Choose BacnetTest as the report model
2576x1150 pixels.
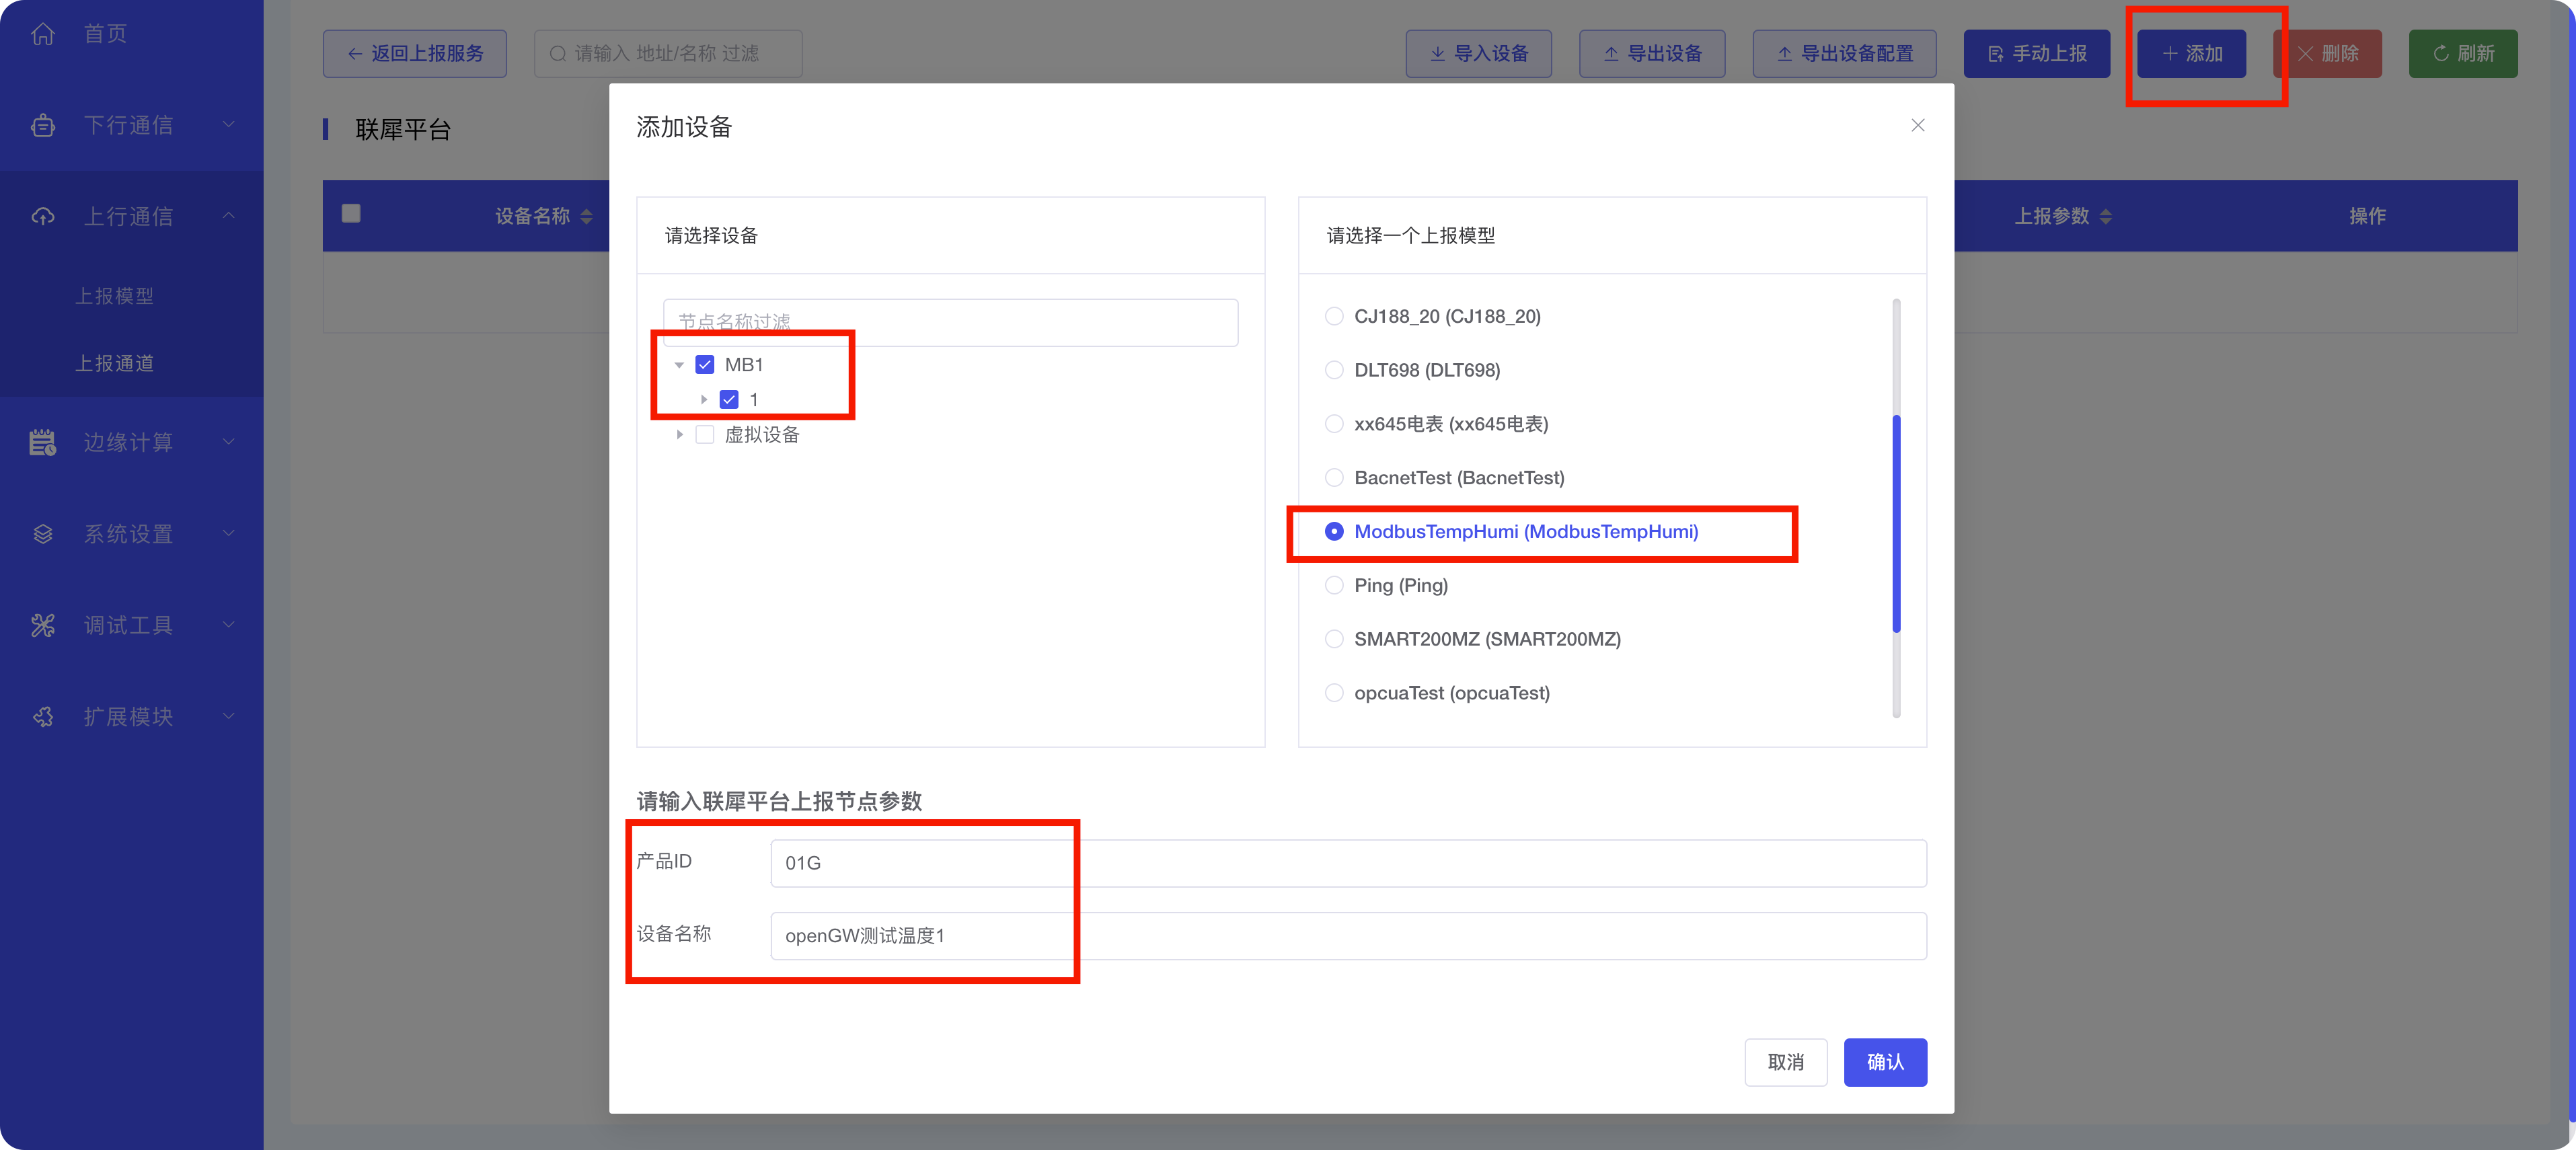[1334, 478]
